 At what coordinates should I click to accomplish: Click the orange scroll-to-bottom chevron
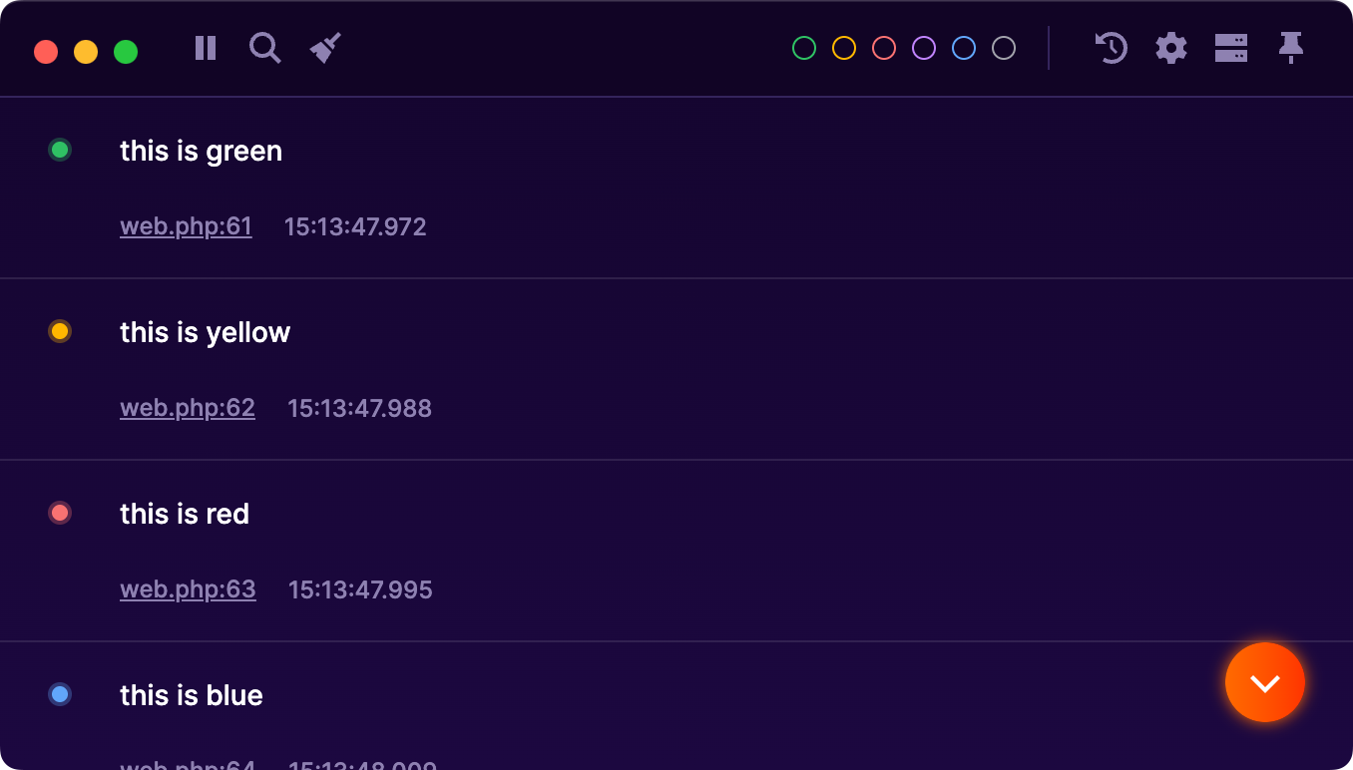[x=1264, y=682]
